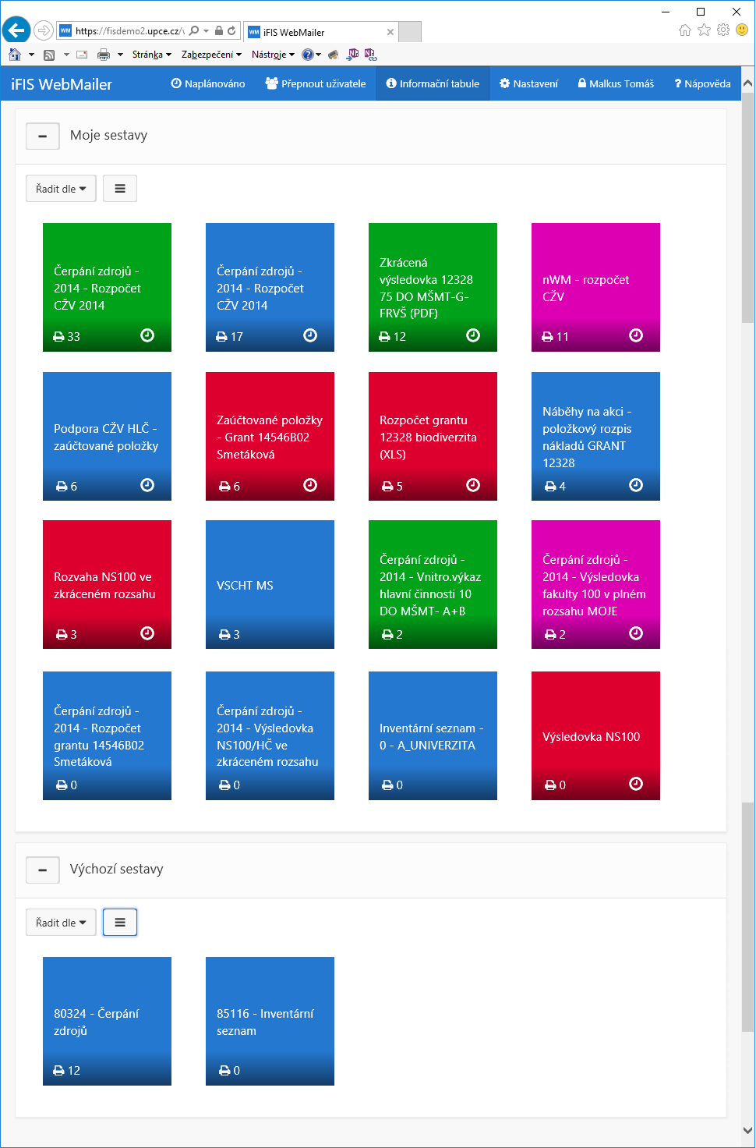Screen dimensions: 756x1148
Task: Expand the Home button dropdown arrow
Action: tap(31, 55)
